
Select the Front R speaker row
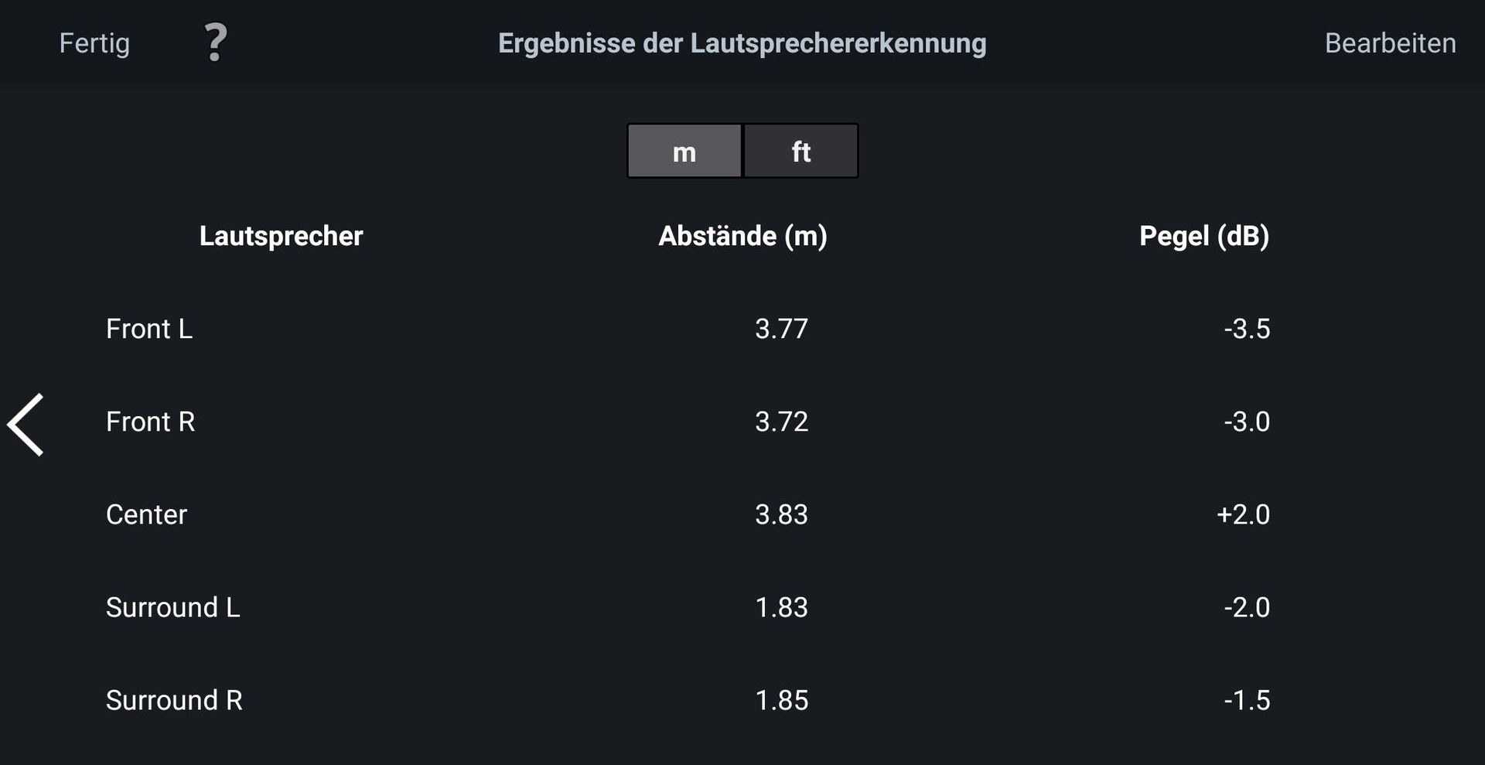click(151, 422)
